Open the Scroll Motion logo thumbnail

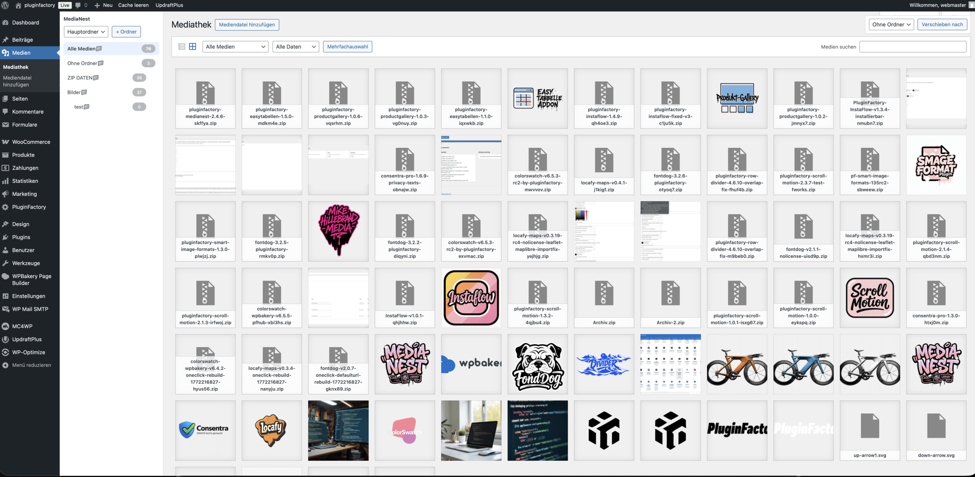click(870, 298)
